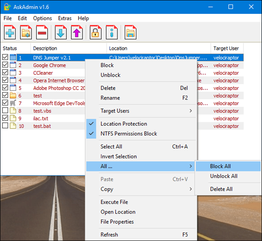Select the CCleaner row text
This screenshot has width=262, height=241.
[x=43, y=73]
